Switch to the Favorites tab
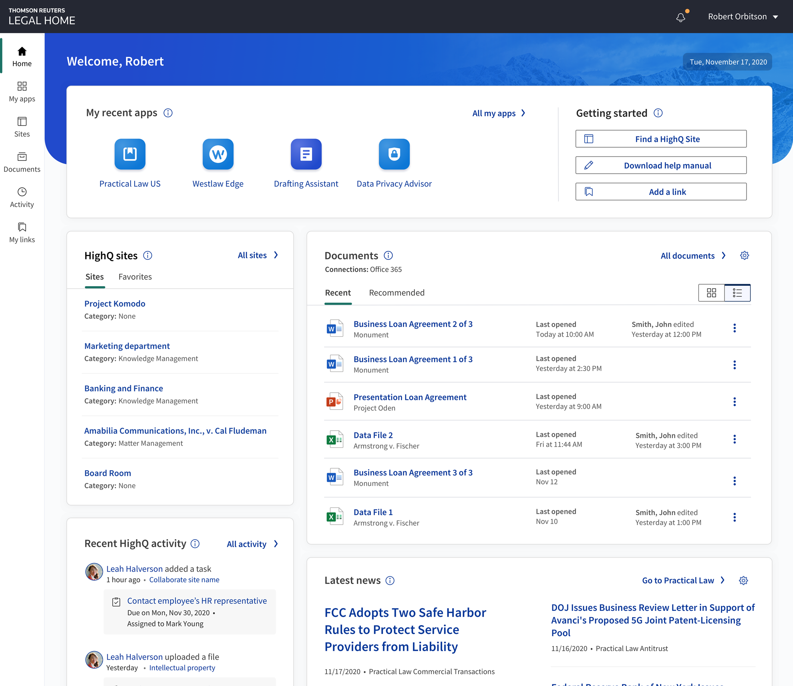793x686 pixels. tap(135, 277)
